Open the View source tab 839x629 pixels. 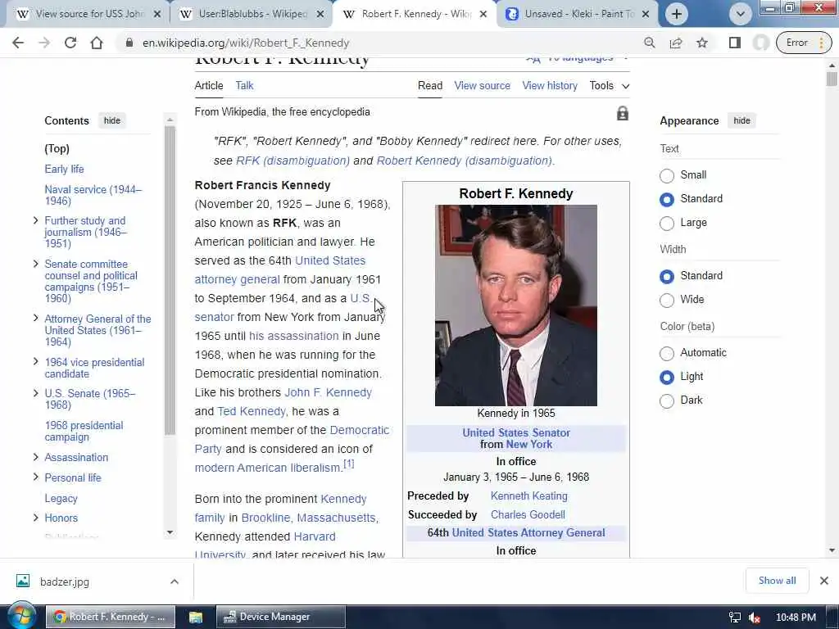[482, 85]
